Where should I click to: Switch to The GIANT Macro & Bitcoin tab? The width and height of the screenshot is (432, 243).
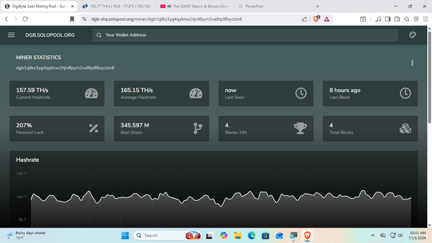point(195,6)
